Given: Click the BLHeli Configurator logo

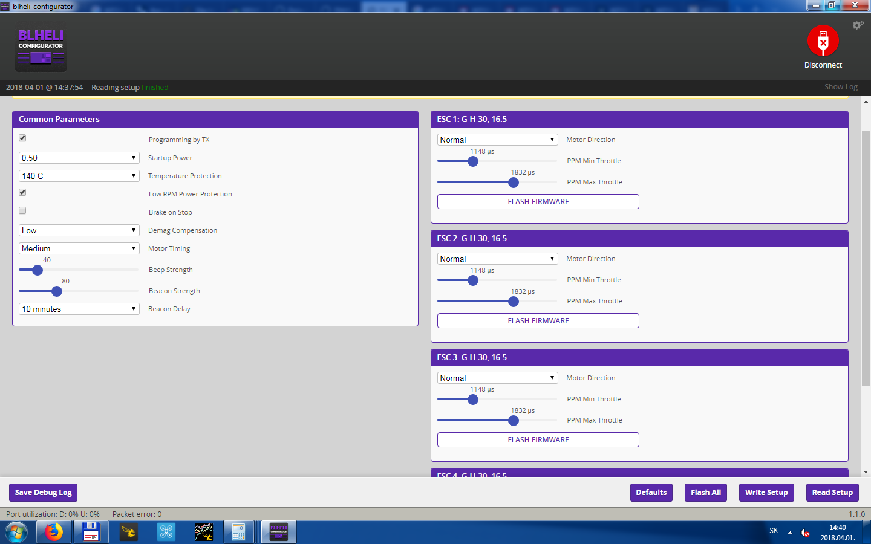Looking at the screenshot, I should pyautogui.click(x=41, y=48).
